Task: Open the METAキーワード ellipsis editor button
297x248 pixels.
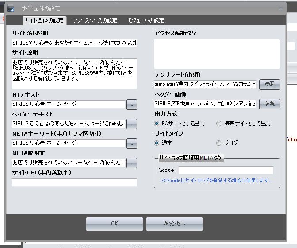Action: (x=132, y=143)
